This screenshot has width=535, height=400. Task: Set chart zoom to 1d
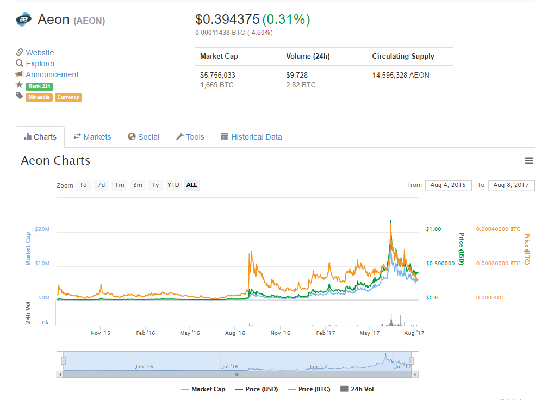pyautogui.click(x=83, y=185)
